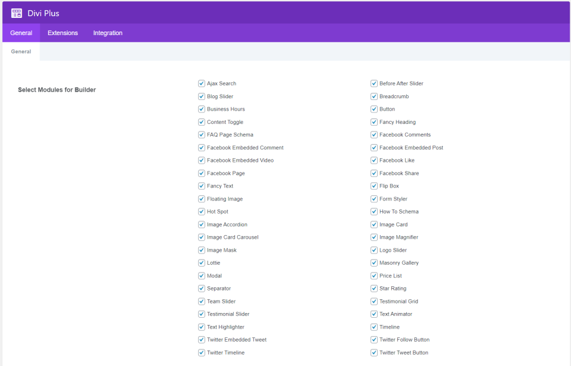Screen dimensions: 571x366
Task: Toggle the Twitter Follow Button module
Action: pyautogui.click(x=374, y=339)
